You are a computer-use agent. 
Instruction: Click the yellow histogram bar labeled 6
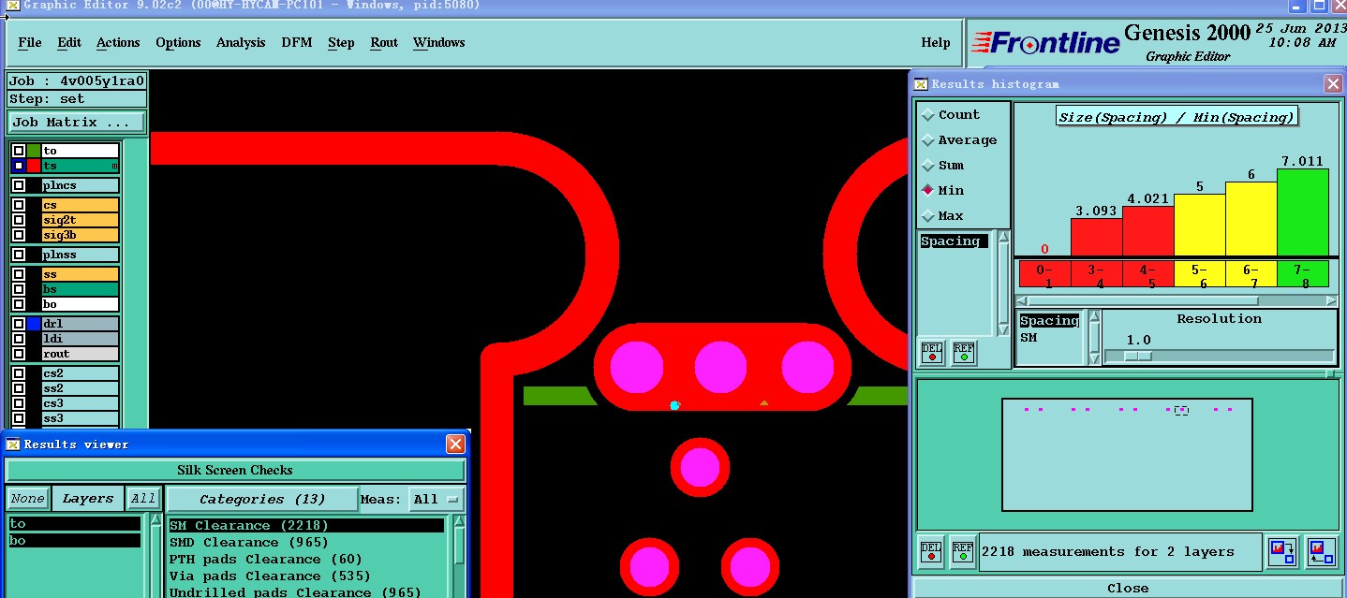[x=1251, y=219]
